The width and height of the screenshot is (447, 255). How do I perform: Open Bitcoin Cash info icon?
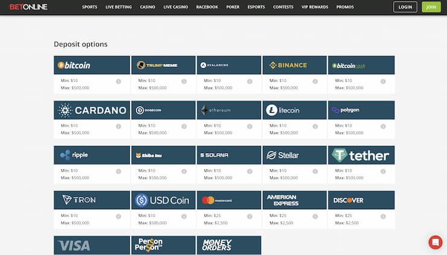(383, 81)
